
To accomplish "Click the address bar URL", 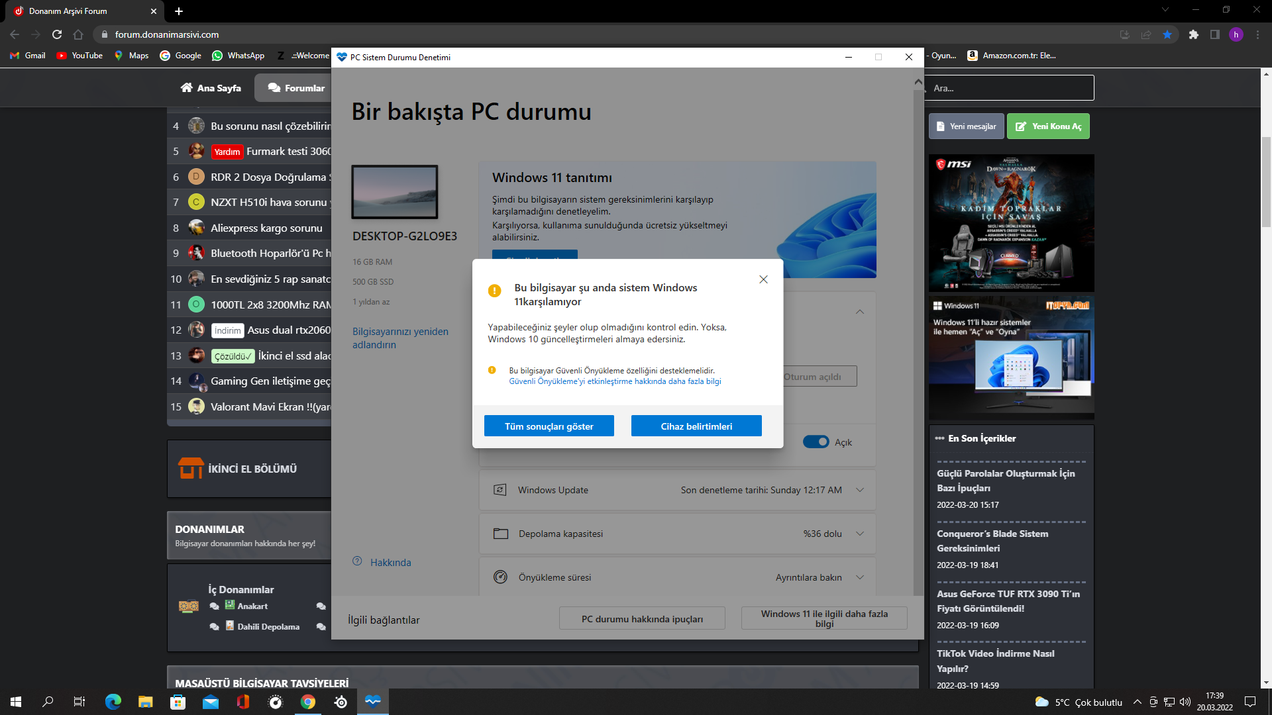I will 167,34.
